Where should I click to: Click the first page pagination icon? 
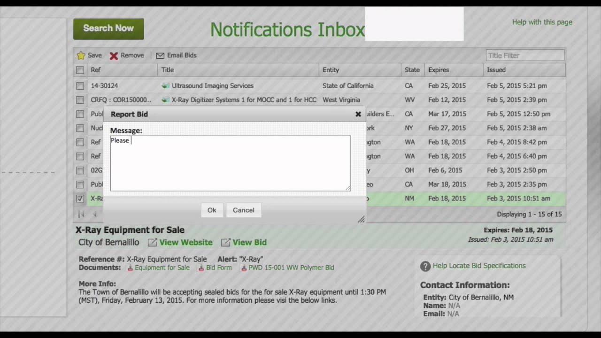(81, 214)
